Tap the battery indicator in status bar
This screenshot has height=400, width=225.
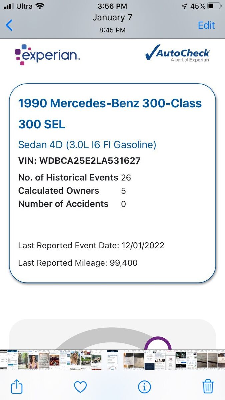tap(214, 6)
